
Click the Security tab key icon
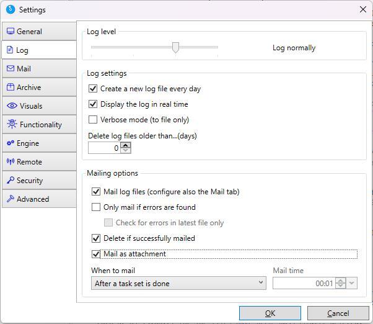click(x=11, y=180)
